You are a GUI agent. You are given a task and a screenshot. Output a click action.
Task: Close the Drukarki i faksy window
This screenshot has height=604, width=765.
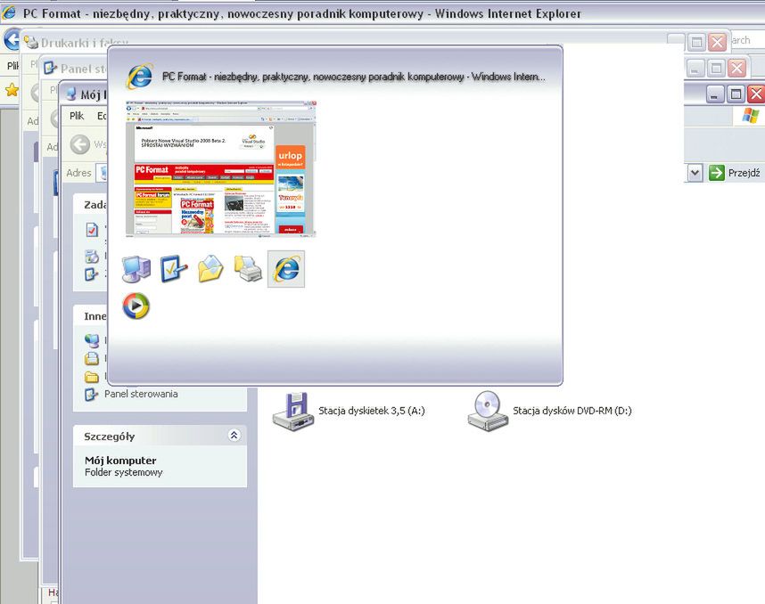[717, 43]
